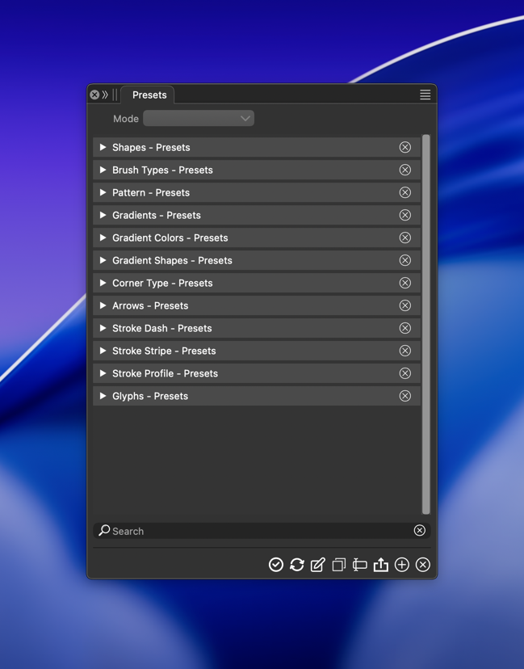The image size is (524, 669).
Task: Open the panel hamburger menu
Action: [x=425, y=95]
